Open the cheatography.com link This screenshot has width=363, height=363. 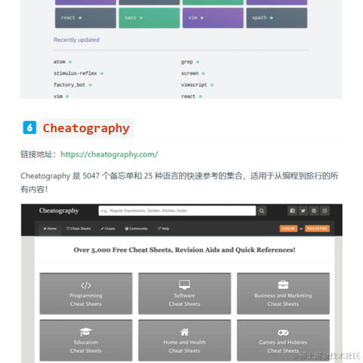[x=109, y=154]
